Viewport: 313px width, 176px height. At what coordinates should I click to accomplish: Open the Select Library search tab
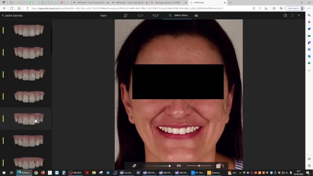coord(178,15)
